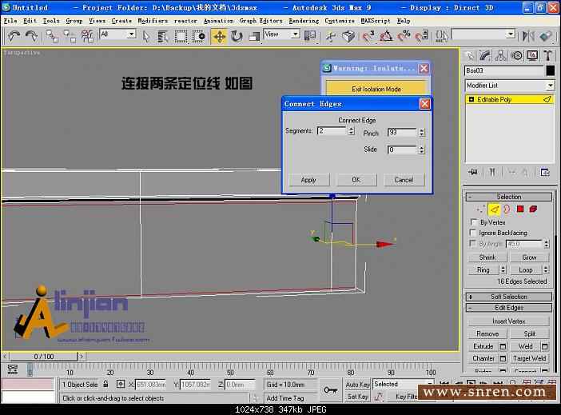Collapse the Edit Edges rollout
Image resolution: width=561 pixels, height=415 pixels.
click(x=509, y=308)
